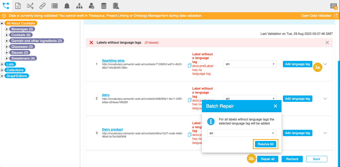Close the Batch Repair dialog

coord(275,106)
